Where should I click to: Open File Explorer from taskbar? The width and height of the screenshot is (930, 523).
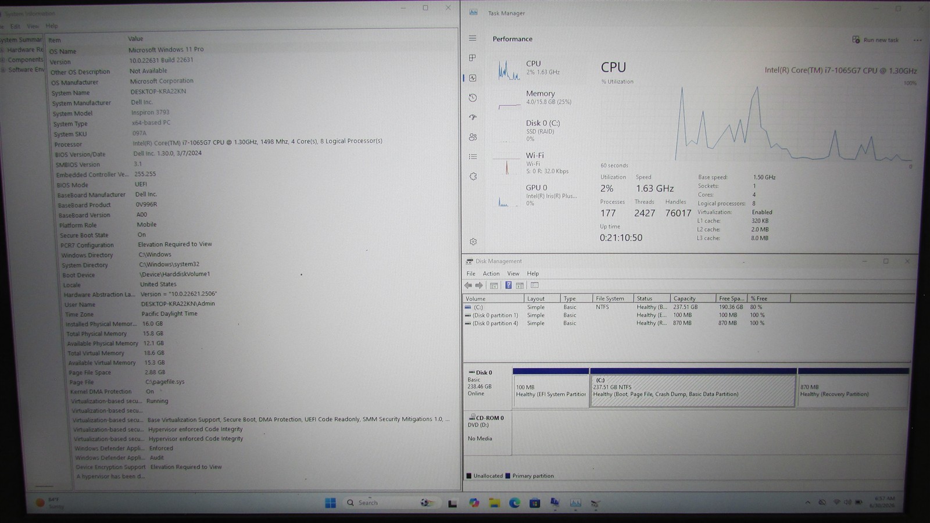point(494,503)
